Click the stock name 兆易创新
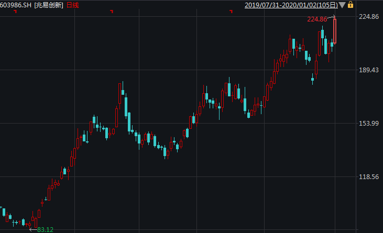The height and width of the screenshot is (233, 383). 49,5
